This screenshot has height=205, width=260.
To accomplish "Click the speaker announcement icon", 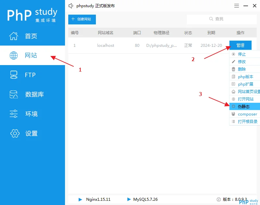I will [71, 6].
